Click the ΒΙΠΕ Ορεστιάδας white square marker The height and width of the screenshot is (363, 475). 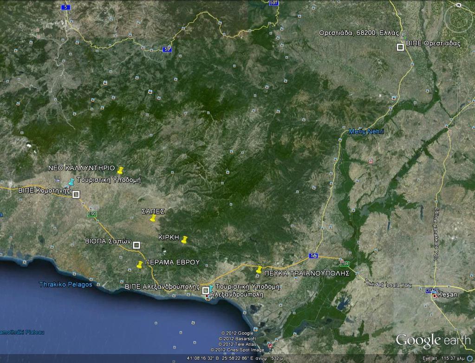click(x=401, y=47)
